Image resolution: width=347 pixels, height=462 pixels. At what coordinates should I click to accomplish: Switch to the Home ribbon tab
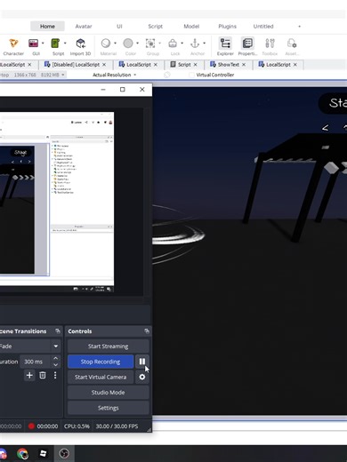coord(47,27)
